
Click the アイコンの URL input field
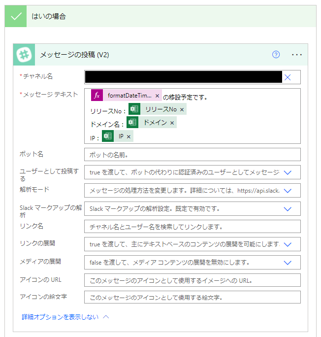[192, 280]
